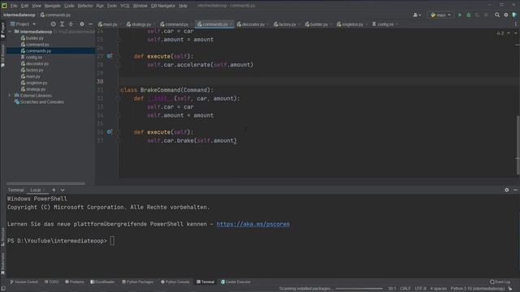Open the File menu
This screenshot has height=292, width=520.
14,6
